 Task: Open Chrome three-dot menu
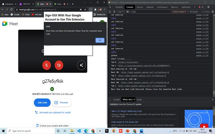click(x=104, y=9)
